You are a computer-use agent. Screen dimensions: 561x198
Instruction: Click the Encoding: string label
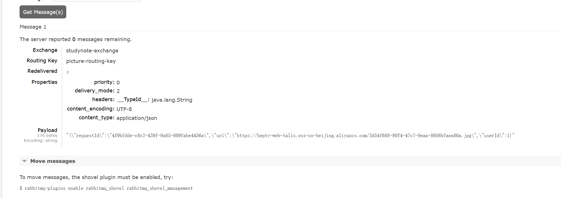click(x=40, y=140)
